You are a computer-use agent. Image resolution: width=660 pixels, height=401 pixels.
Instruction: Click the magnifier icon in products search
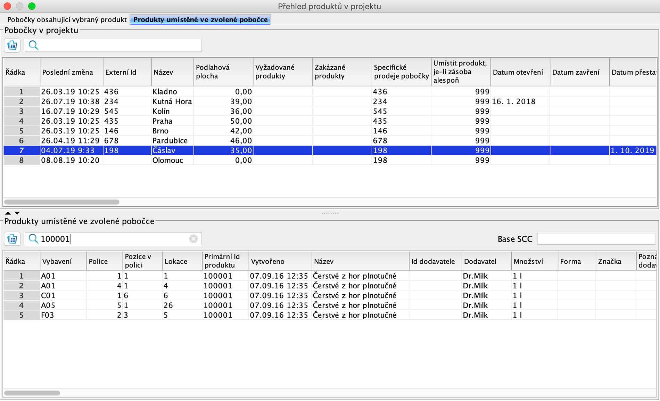[33, 239]
